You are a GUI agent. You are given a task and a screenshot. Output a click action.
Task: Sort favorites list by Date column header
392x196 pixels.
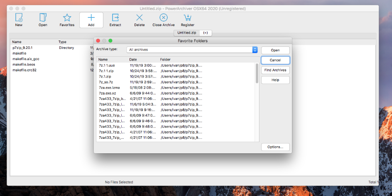pos(133,60)
